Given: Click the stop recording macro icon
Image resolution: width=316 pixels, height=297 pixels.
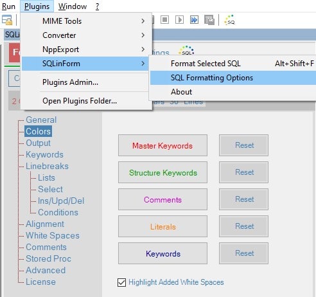Looking at the screenshot, I should click(x=164, y=20).
